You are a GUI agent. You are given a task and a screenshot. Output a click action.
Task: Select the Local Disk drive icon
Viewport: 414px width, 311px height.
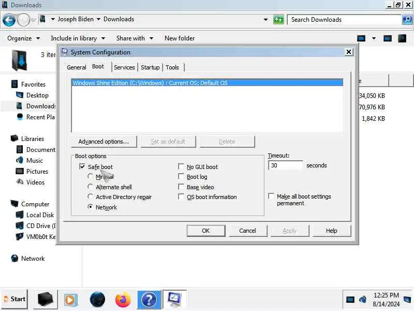click(20, 215)
